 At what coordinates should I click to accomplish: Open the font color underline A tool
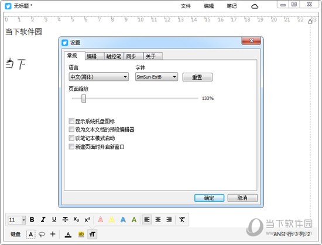[68, 234]
